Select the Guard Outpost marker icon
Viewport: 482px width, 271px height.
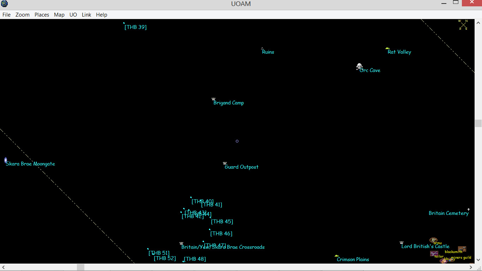225,163
